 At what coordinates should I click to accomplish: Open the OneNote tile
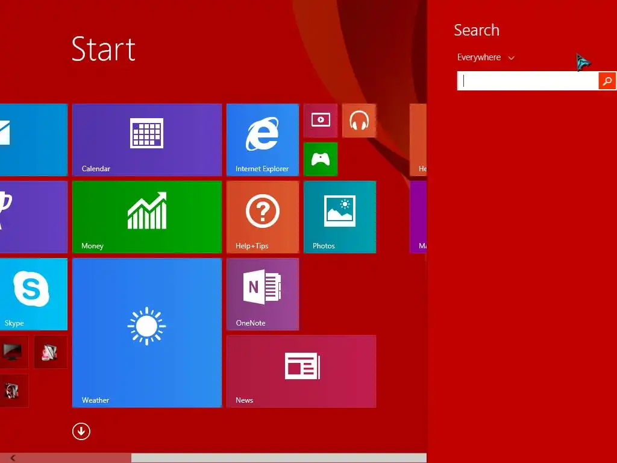pos(263,294)
